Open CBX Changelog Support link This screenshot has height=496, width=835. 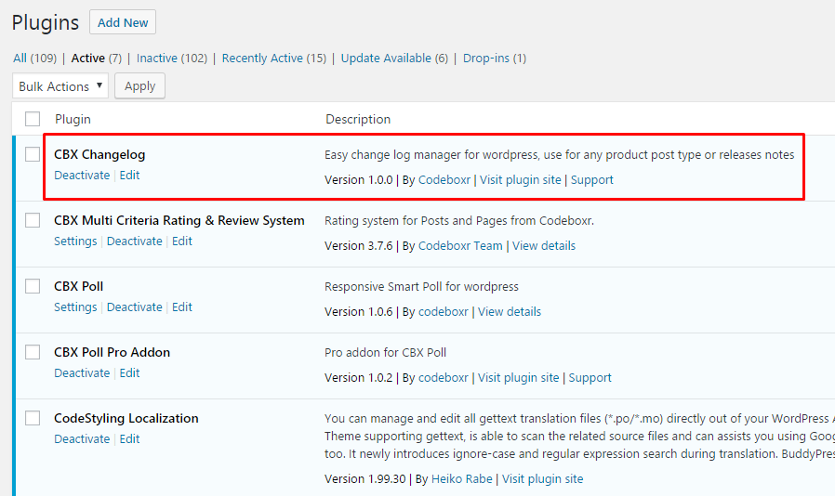click(x=591, y=180)
